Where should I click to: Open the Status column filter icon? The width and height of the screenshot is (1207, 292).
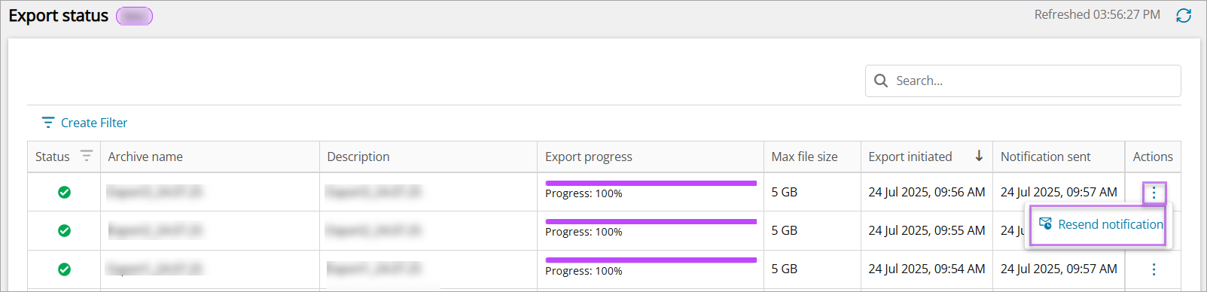(x=87, y=156)
